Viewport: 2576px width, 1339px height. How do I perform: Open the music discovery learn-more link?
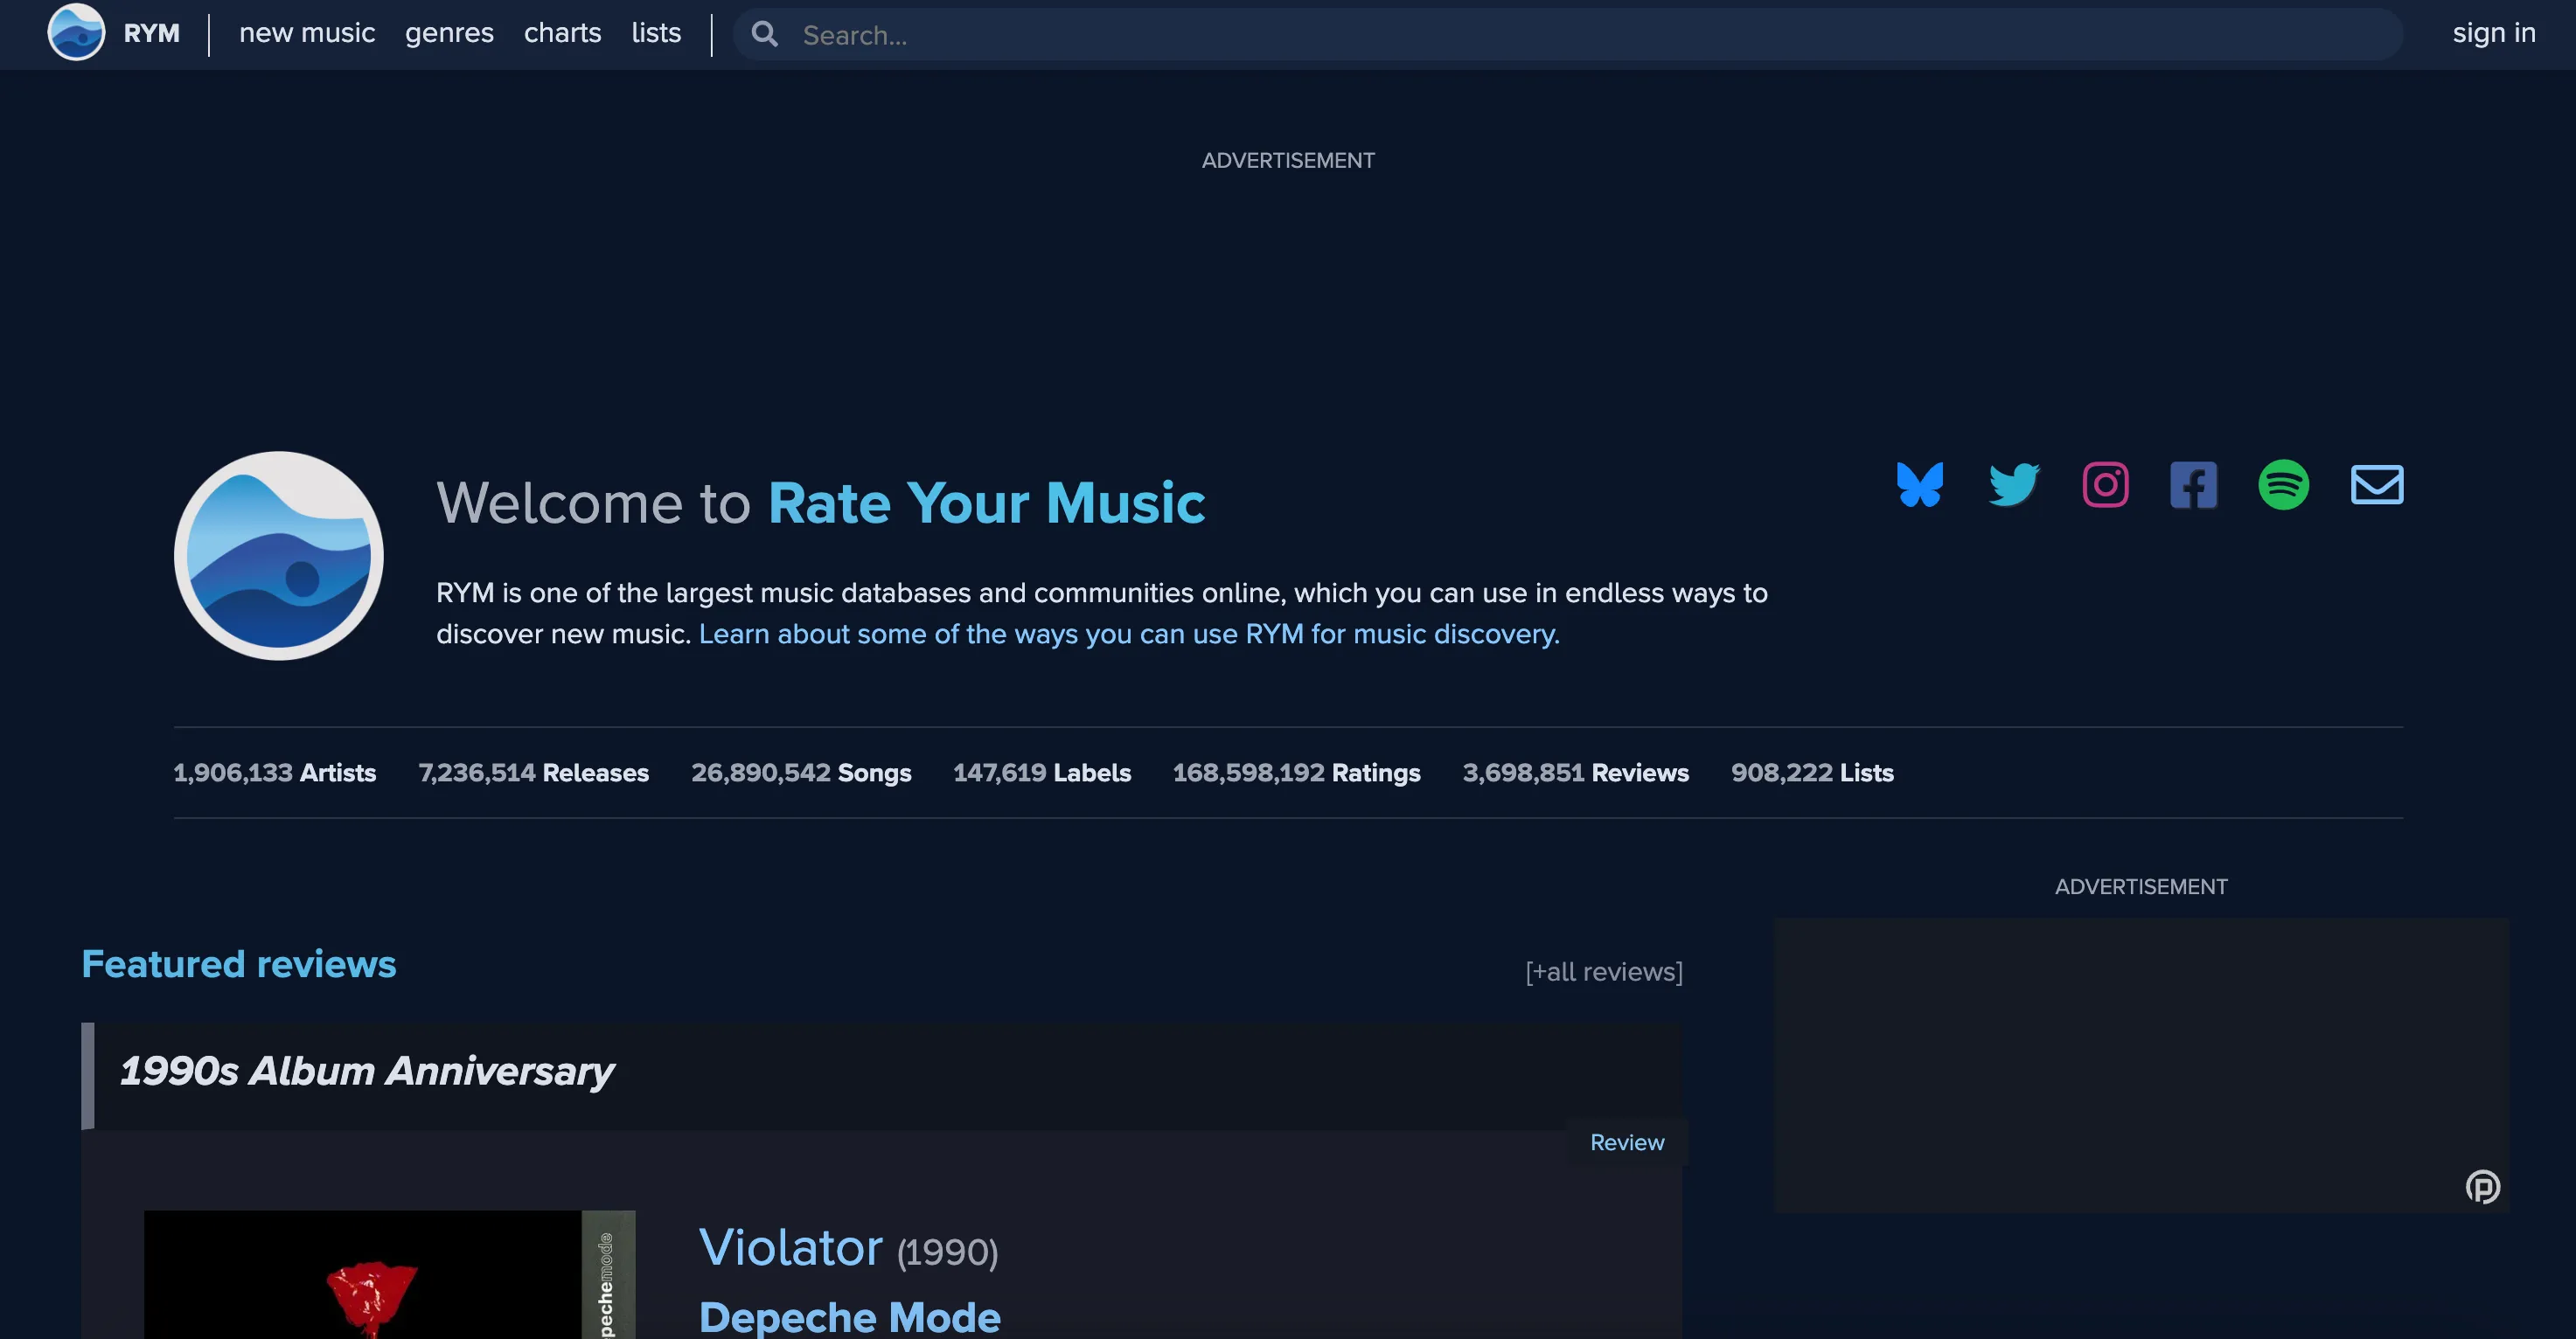tap(1128, 634)
